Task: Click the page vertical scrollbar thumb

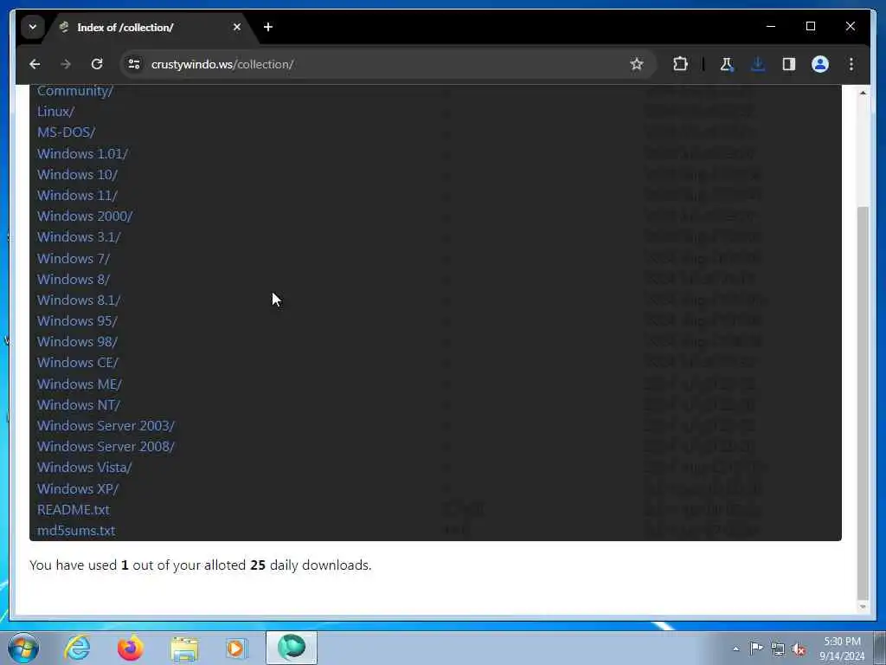Action: click(x=863, y=403)
